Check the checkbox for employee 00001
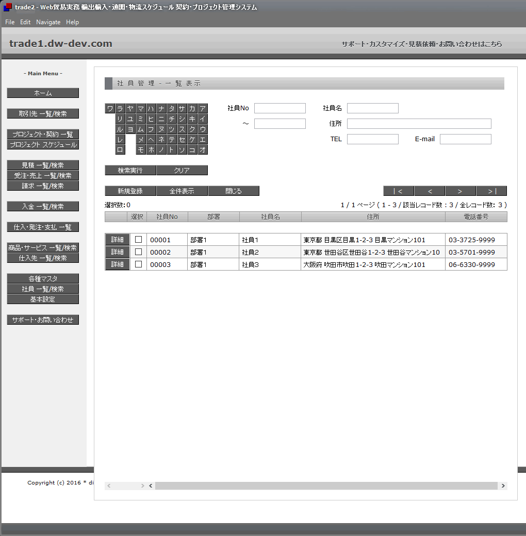 pos(139,240)
